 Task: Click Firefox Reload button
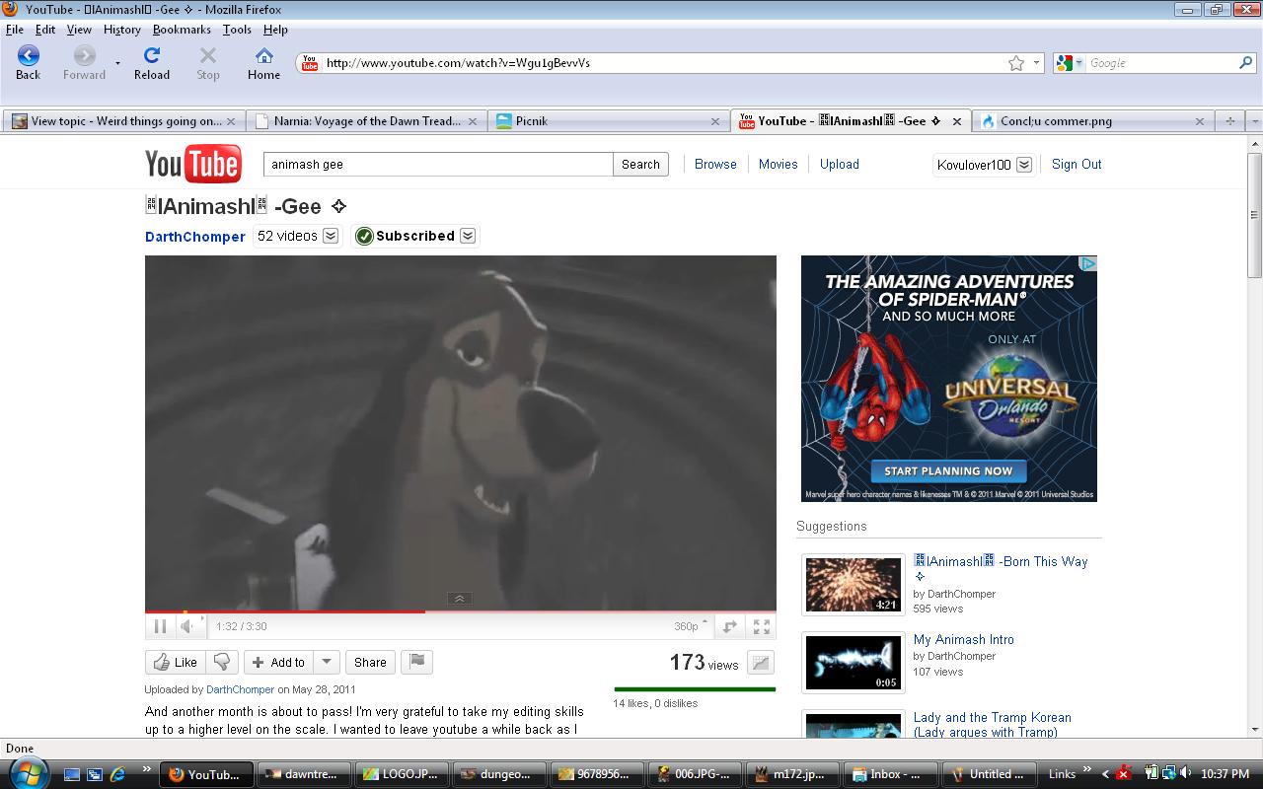[151, 63]
